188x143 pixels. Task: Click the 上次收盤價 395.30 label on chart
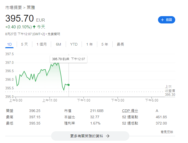pos(170,91)
